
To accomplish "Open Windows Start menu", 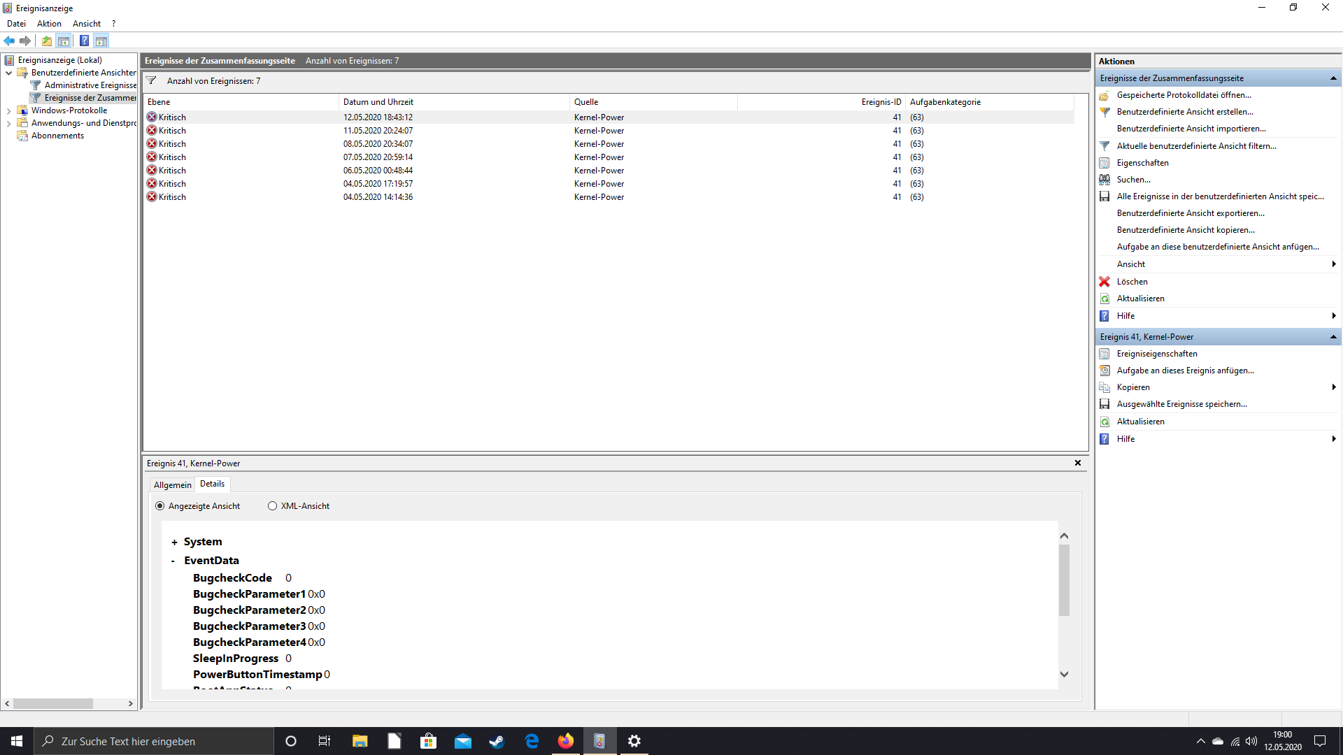I will click(17, 741).
